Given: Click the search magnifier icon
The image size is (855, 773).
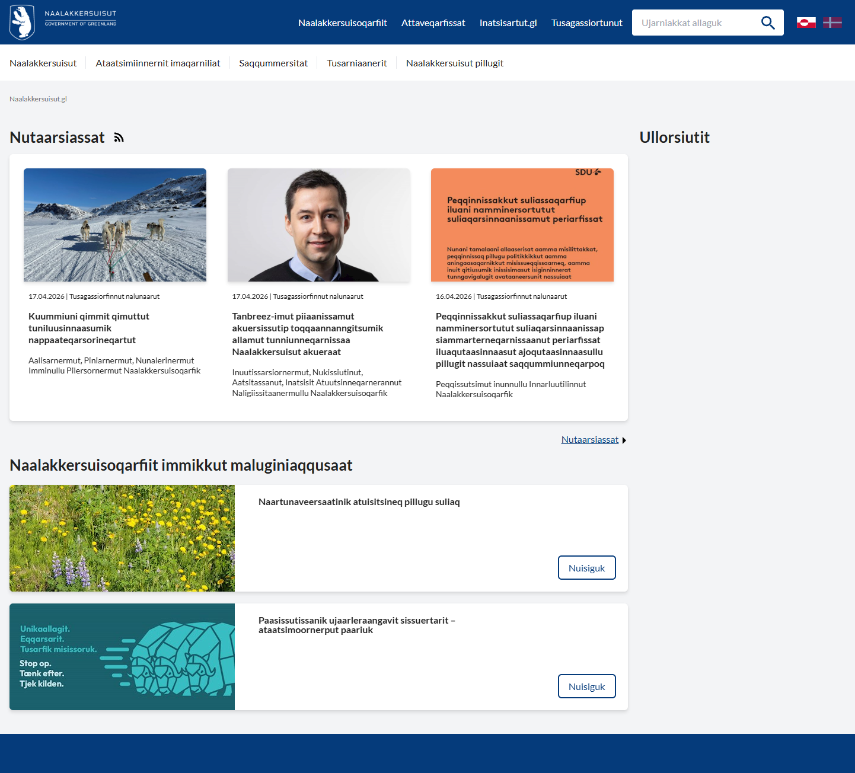Looking at the screenshot, I should click(768, 23).
